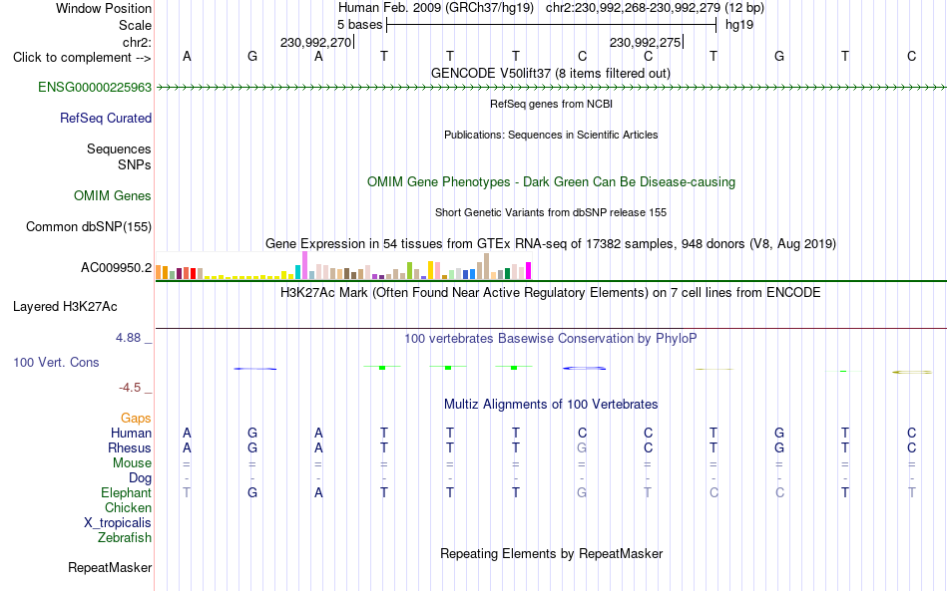Click the 230,992,275 position marker
The image size is (948, 591).
645,42
